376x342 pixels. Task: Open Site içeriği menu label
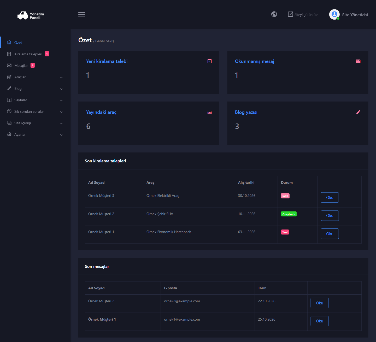click(x=23, y=123)
